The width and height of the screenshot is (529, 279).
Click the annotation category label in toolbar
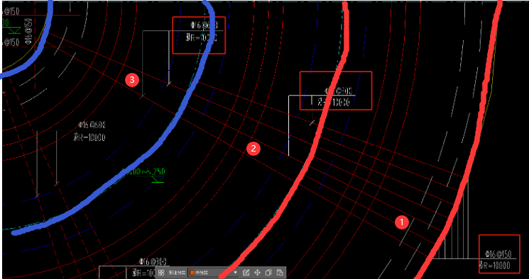(177, 273)
